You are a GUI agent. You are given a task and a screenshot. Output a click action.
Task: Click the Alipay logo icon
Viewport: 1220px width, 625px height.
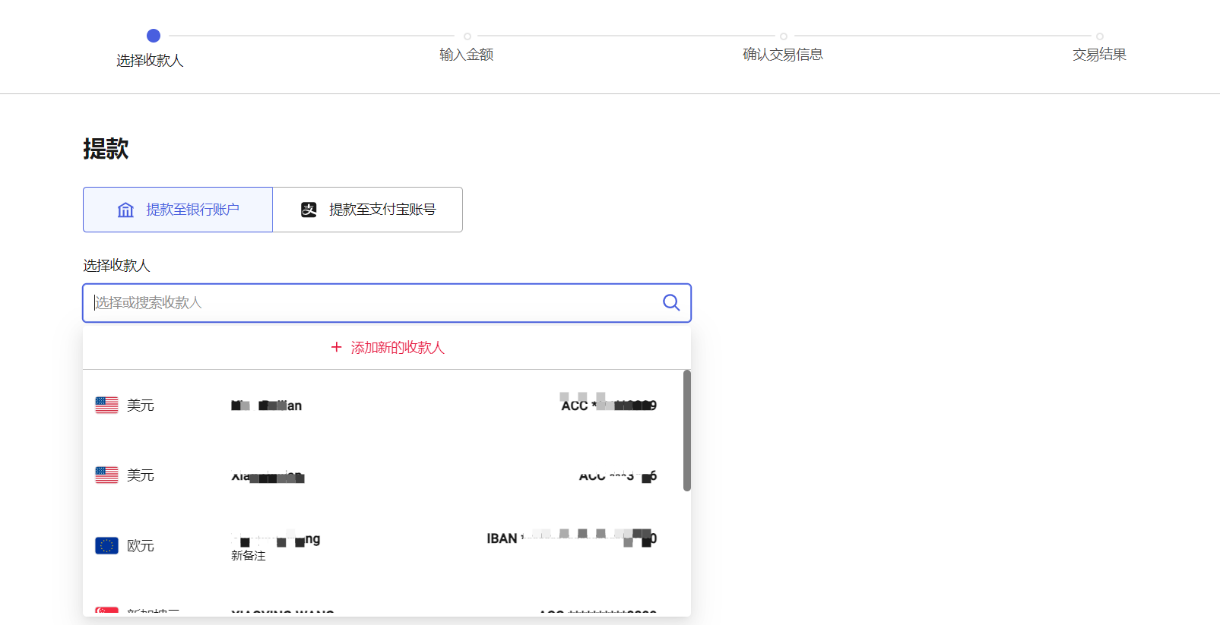click(309, 210)
